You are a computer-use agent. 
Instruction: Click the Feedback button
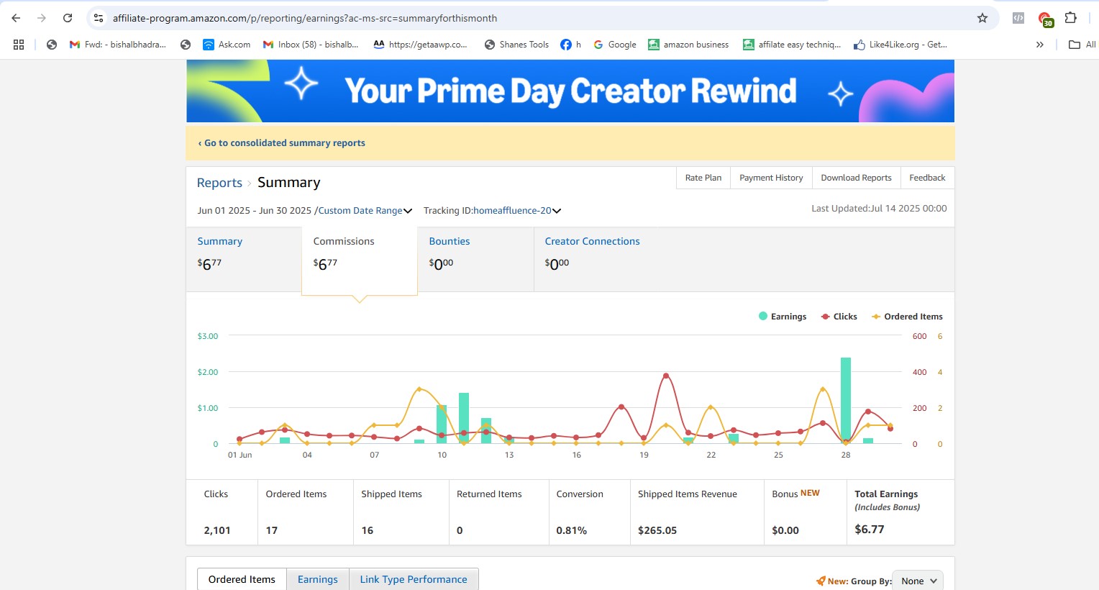(x=927, y=178)
